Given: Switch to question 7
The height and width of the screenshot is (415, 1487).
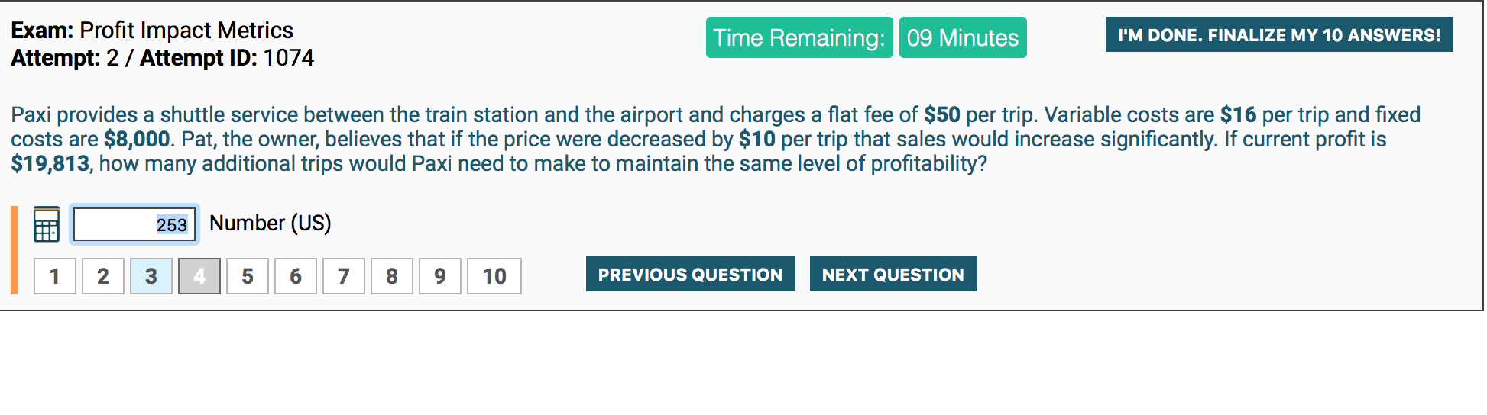Looking at the screenshot, I should (344, 276).
